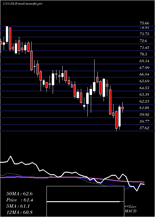155x217 pixels.
Task: Click the 74.91 price axis label
Action: 144,28
